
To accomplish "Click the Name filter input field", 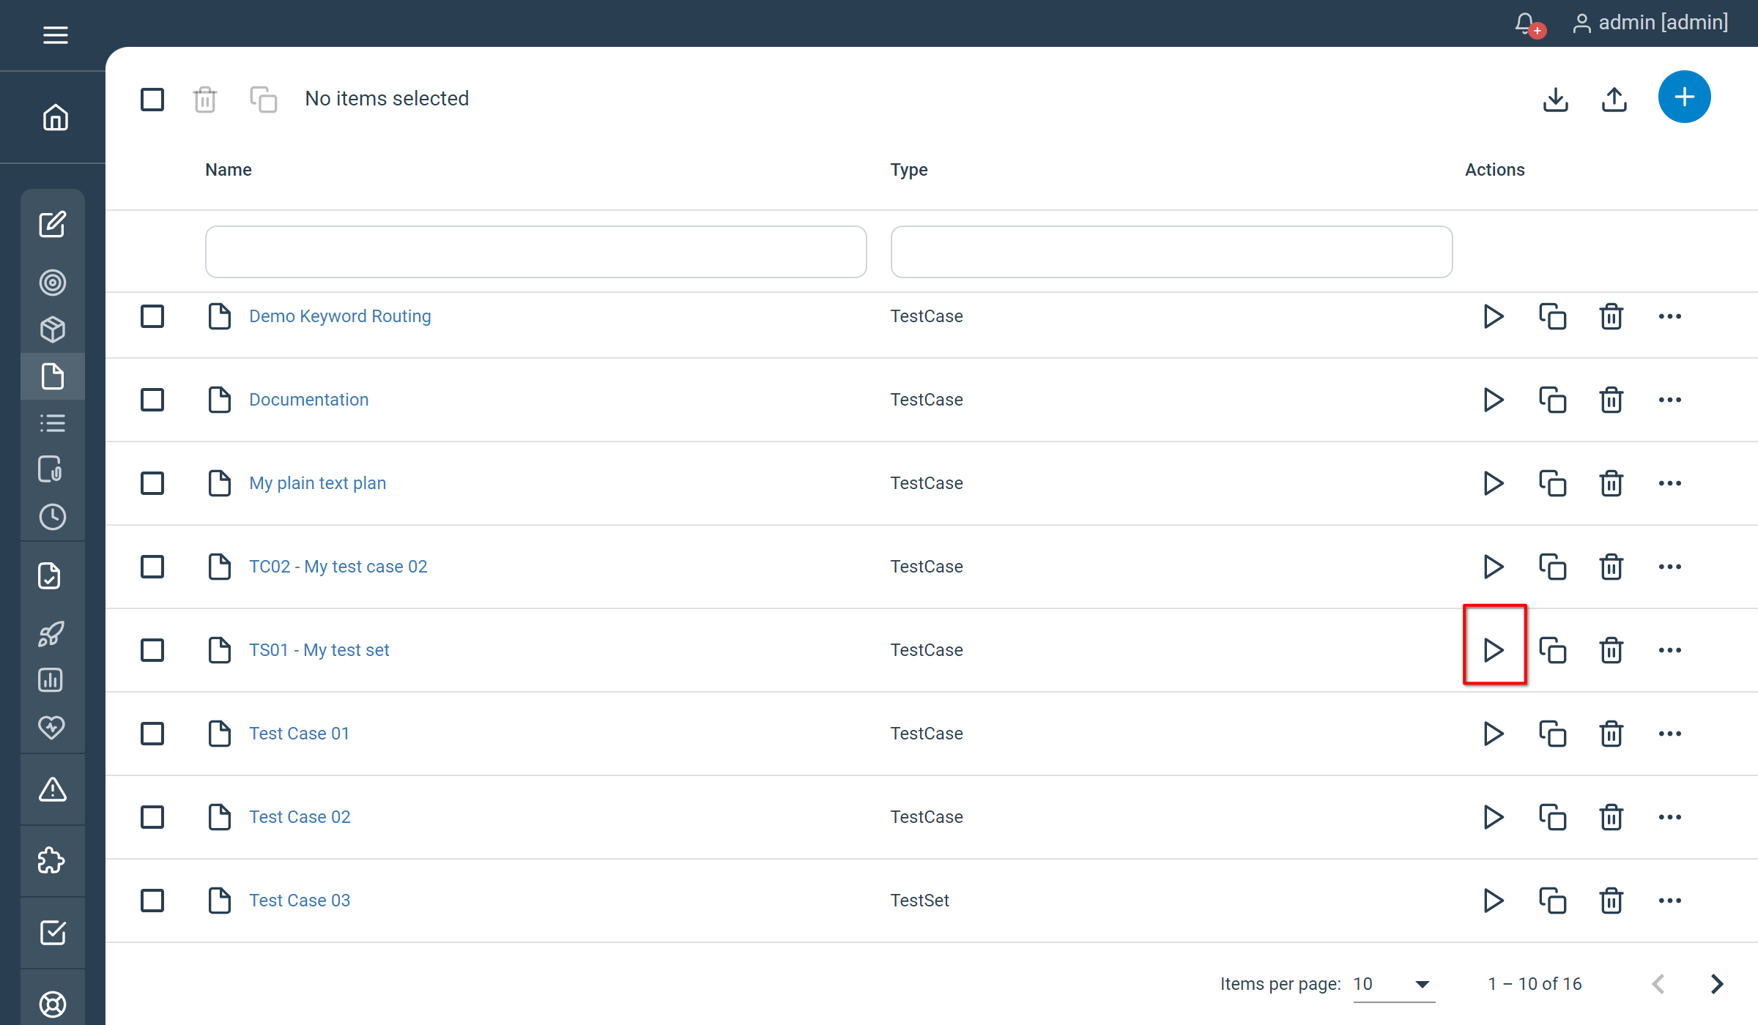I will pos(535,252).
